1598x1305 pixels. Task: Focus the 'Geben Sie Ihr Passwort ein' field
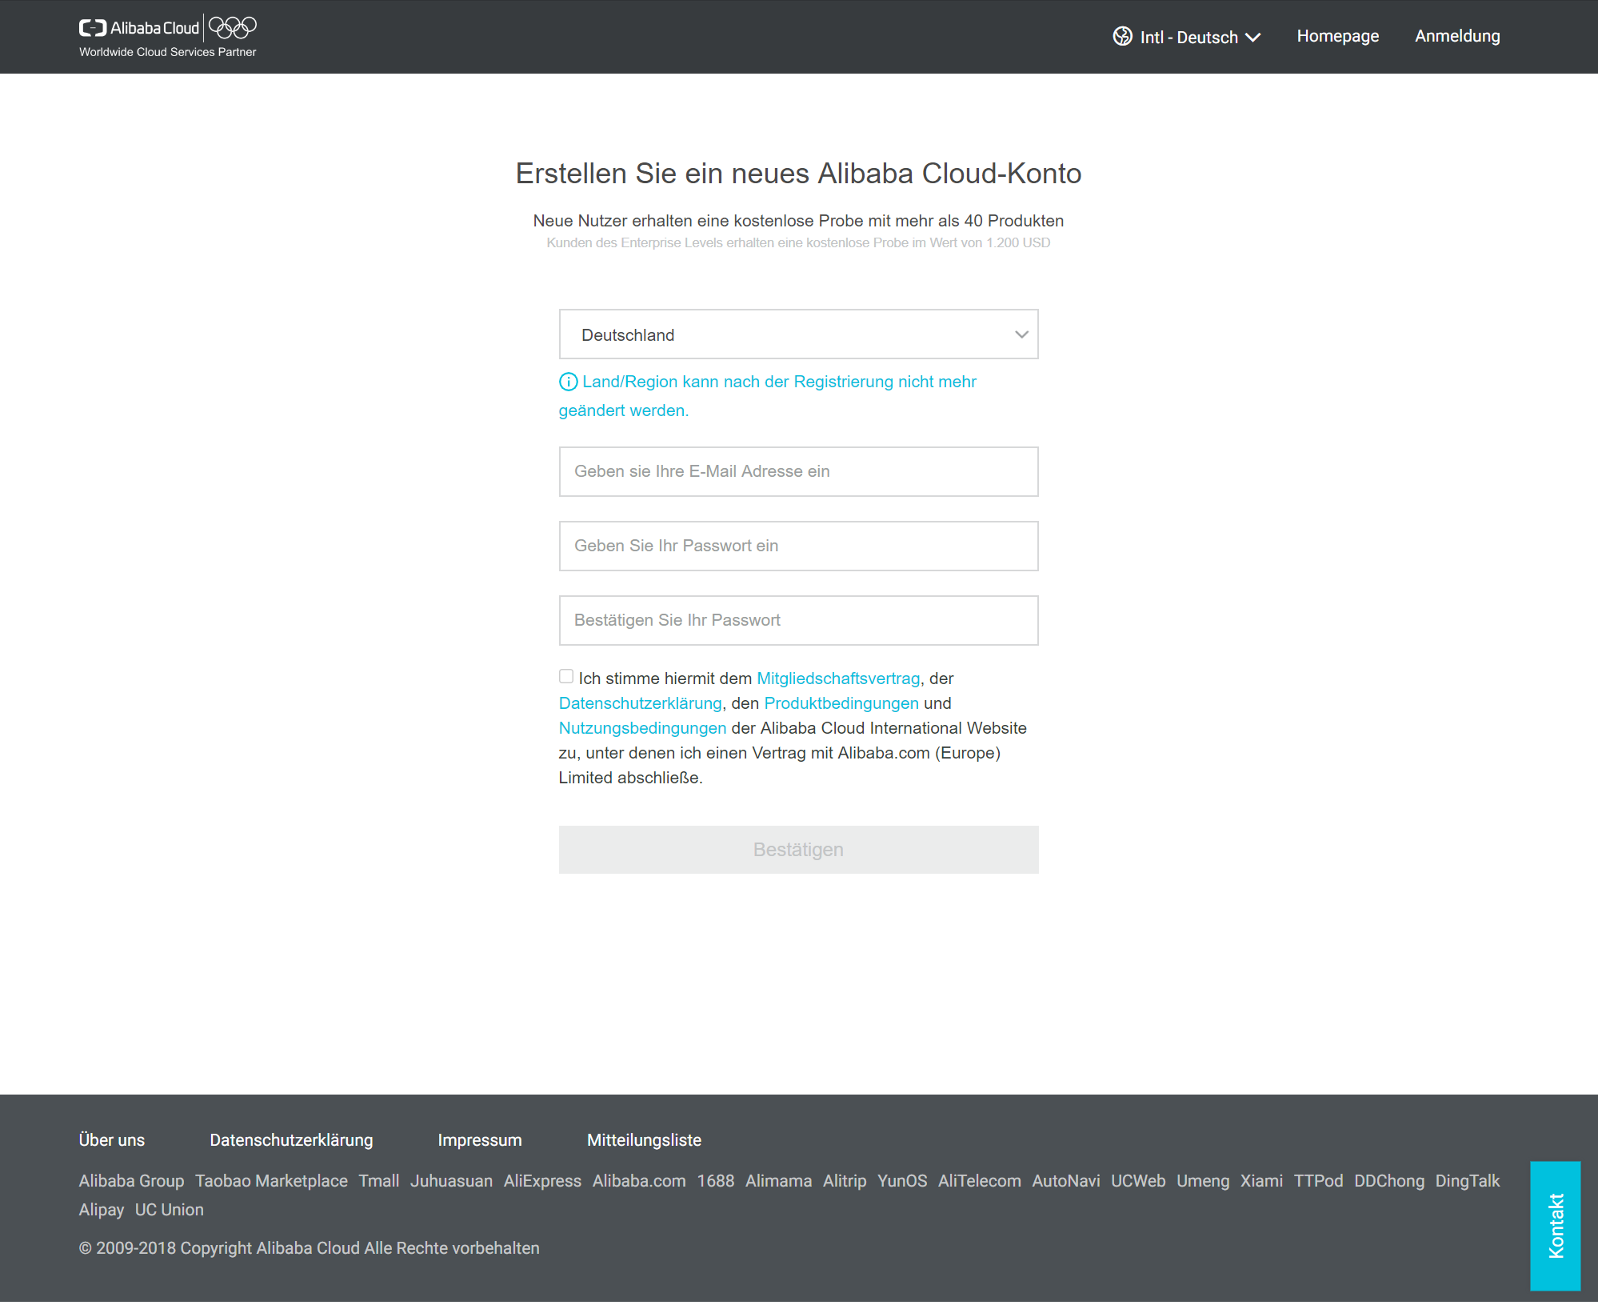798,546
